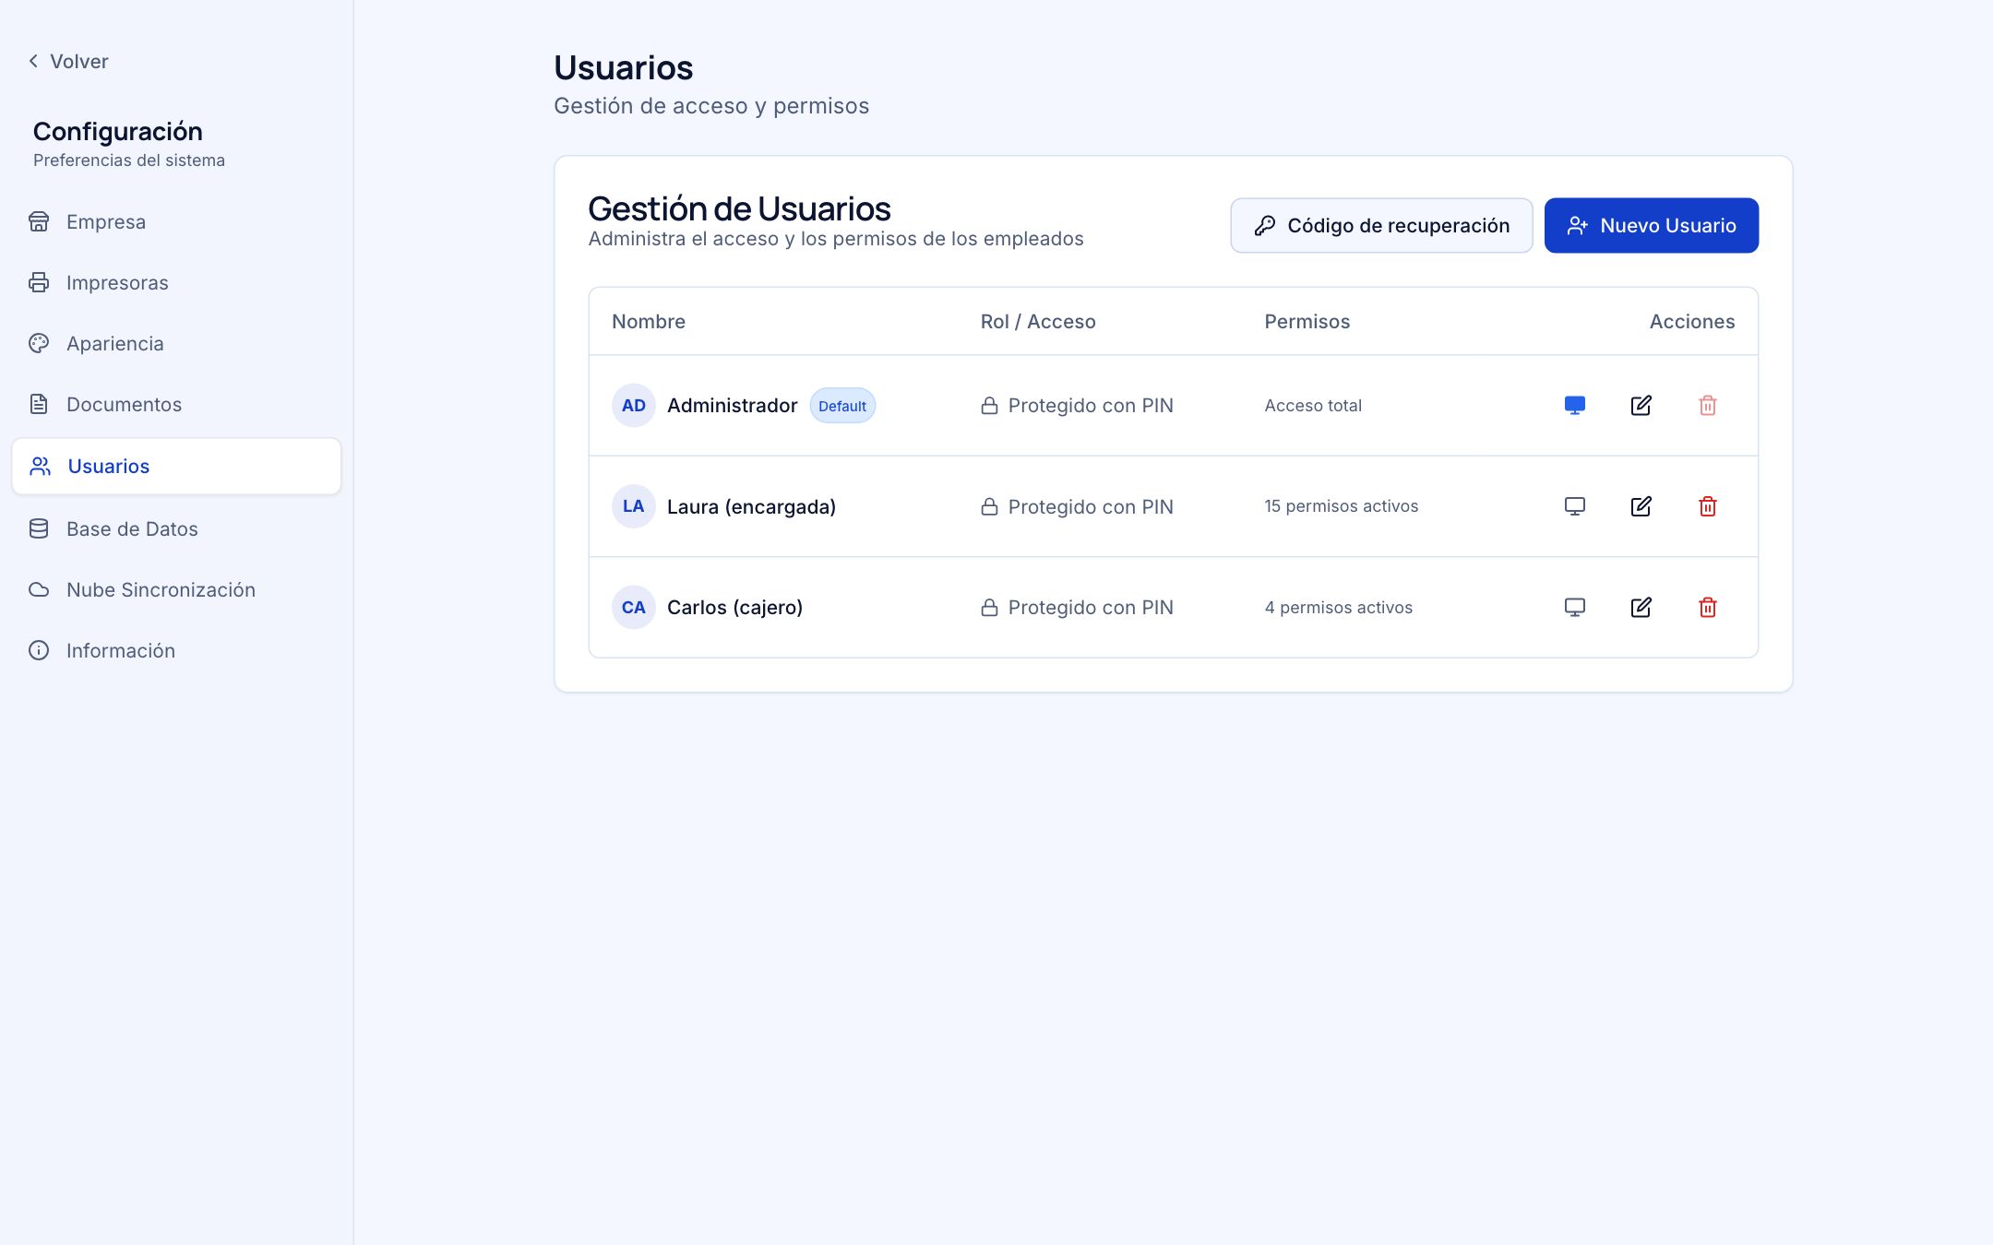This screenshot has height=1245, width=1993.
Task: Click the Acciones column header
Action: [1692, 322]
